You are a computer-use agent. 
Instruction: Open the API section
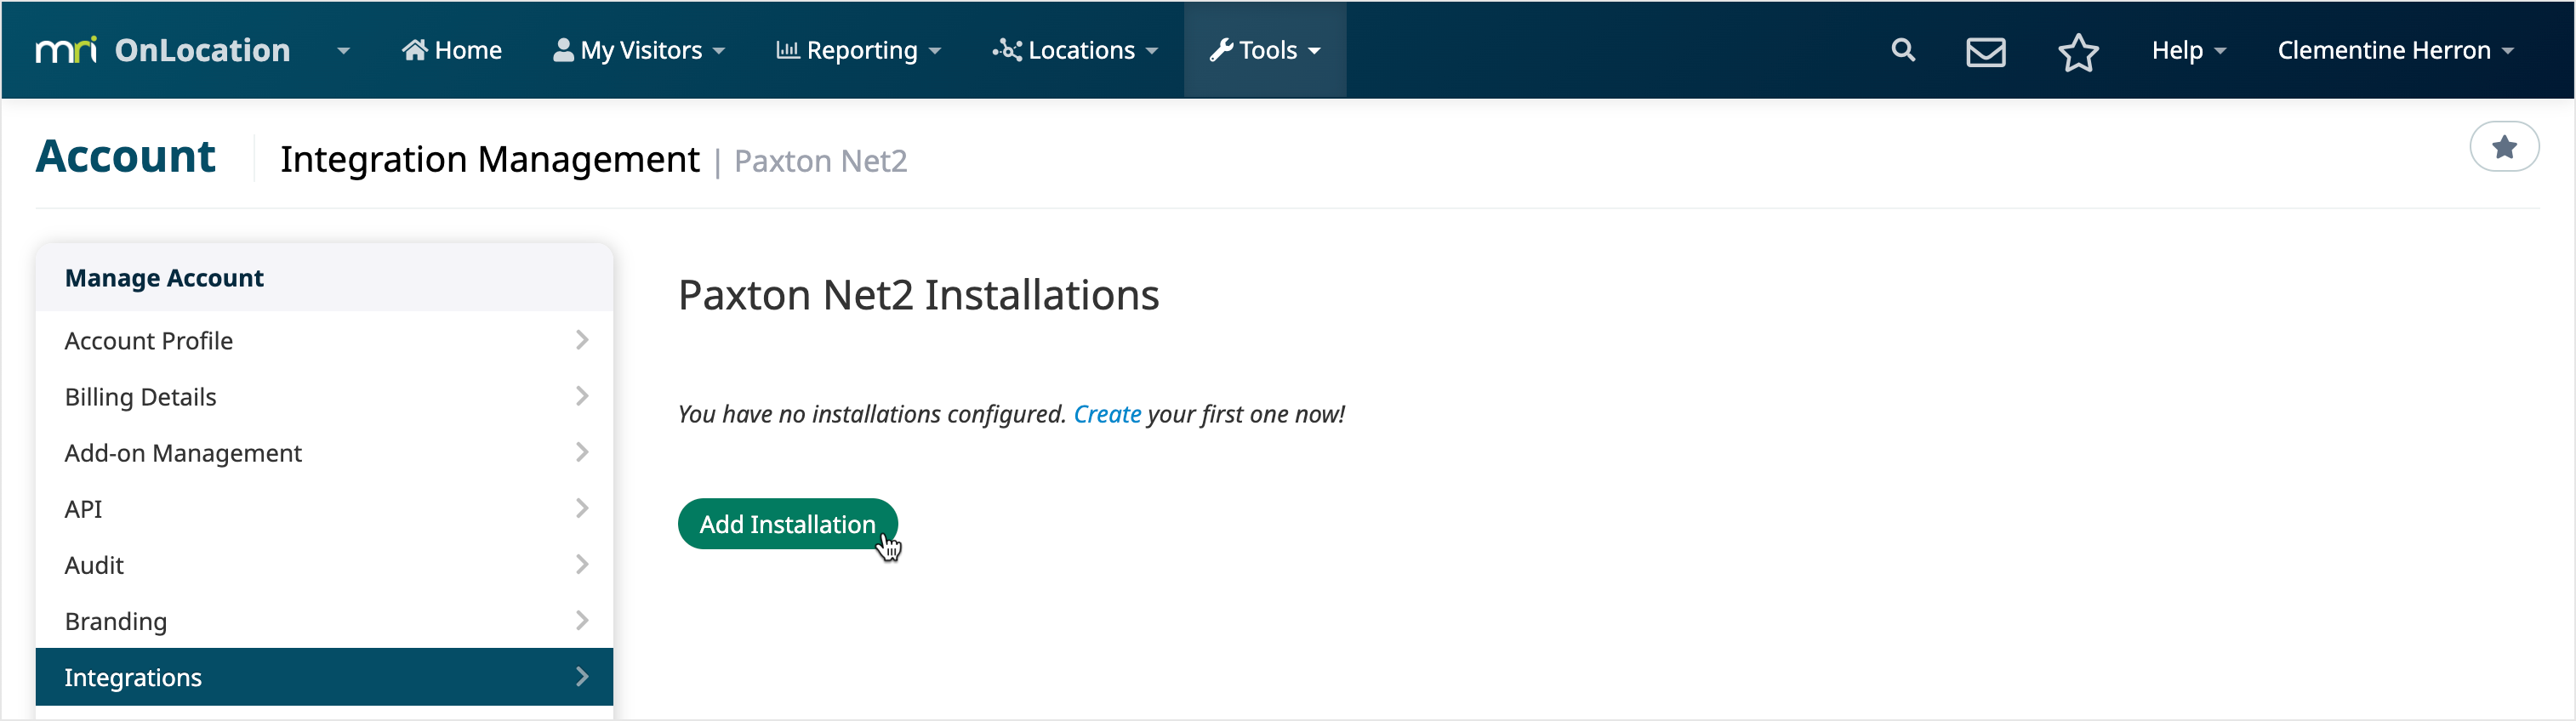(x=324, y=508)
